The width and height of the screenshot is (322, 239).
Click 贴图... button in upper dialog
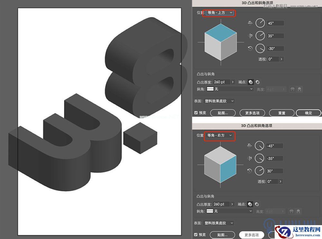click(223, 113)
